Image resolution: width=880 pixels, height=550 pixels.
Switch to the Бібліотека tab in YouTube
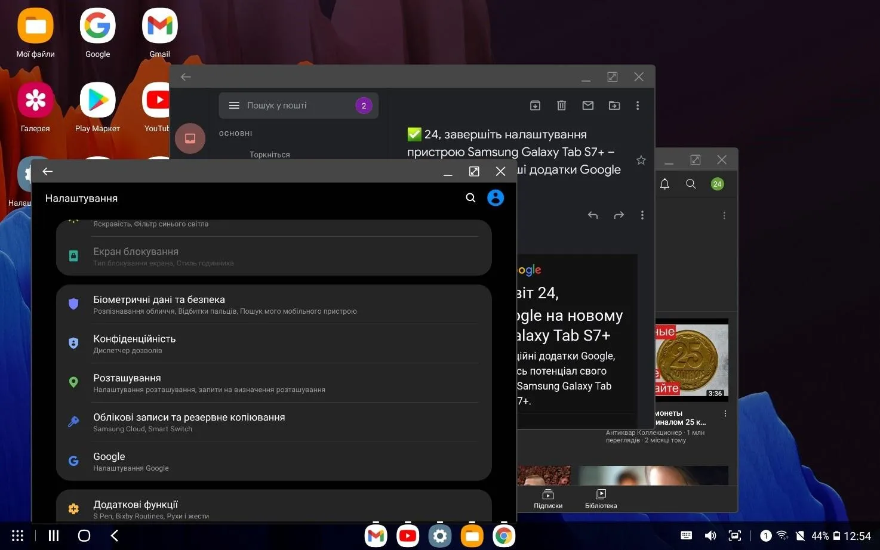(x=601, y=499)
